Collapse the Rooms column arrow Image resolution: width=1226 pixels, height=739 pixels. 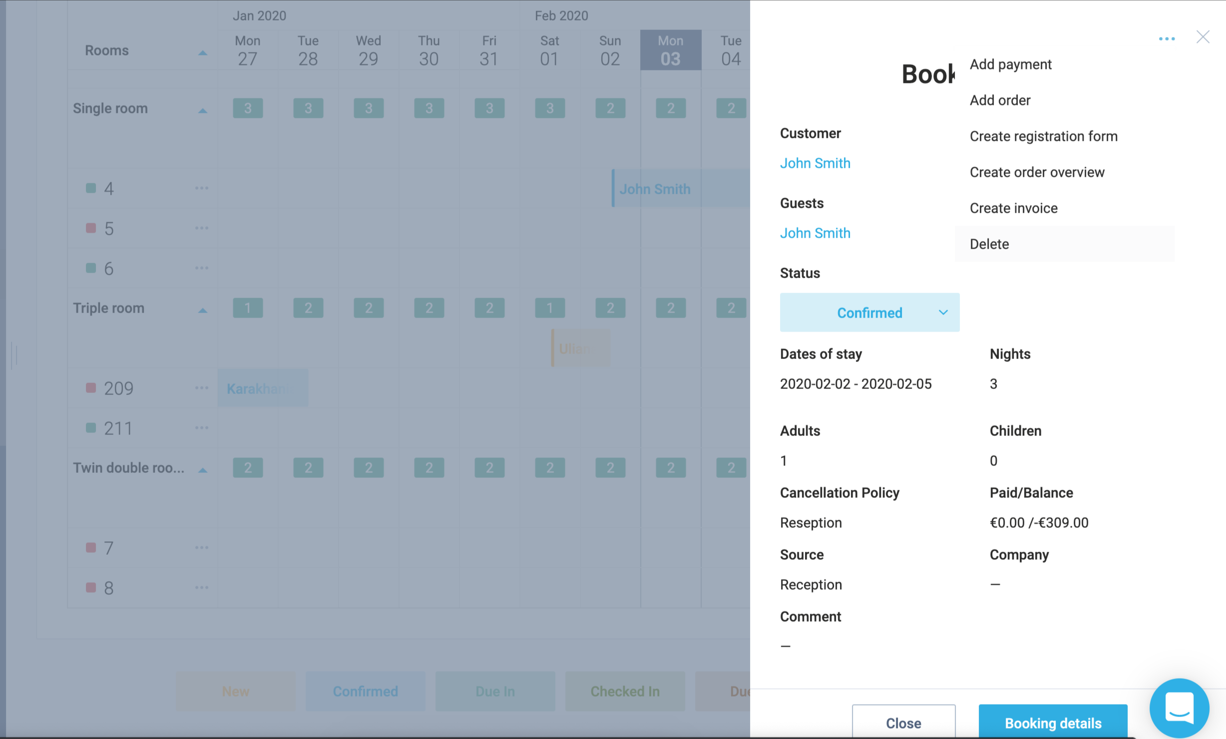[203, 52]
